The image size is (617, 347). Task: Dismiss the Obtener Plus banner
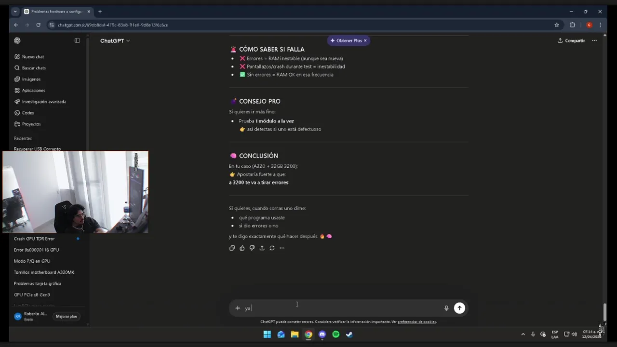365,40
